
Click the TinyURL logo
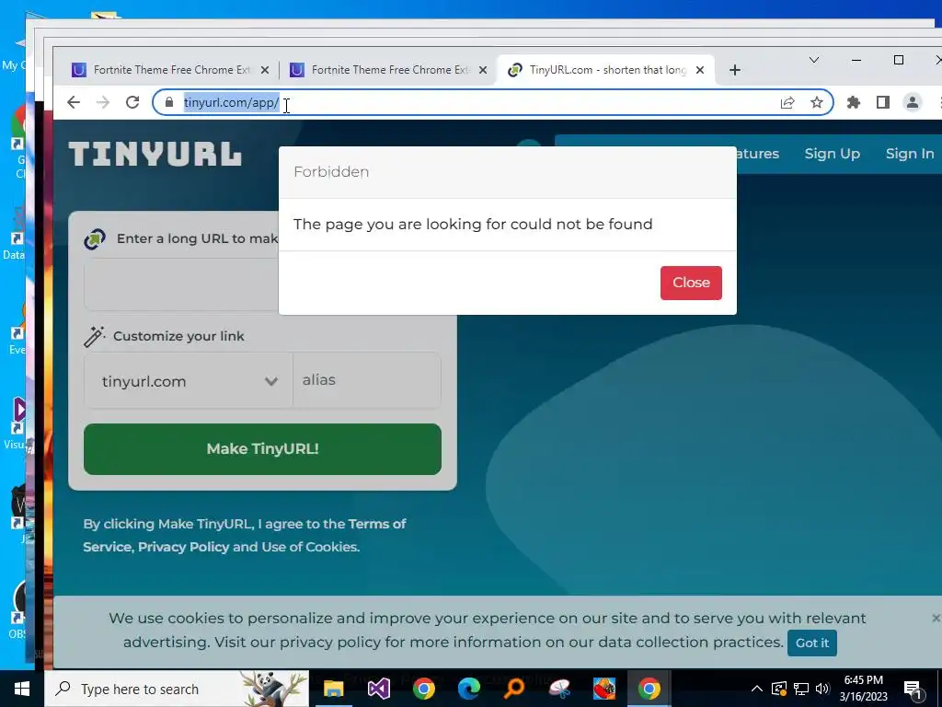155,154
